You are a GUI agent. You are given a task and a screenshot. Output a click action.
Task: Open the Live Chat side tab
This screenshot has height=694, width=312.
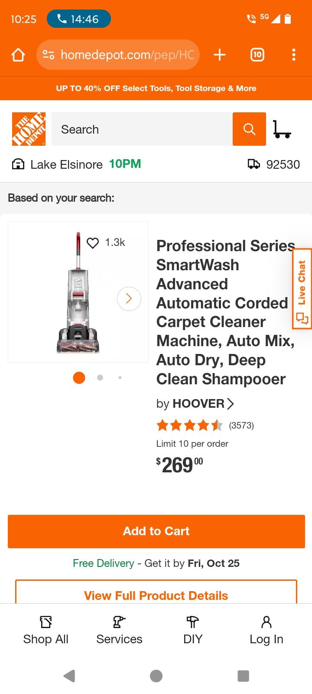click(302, 288)
